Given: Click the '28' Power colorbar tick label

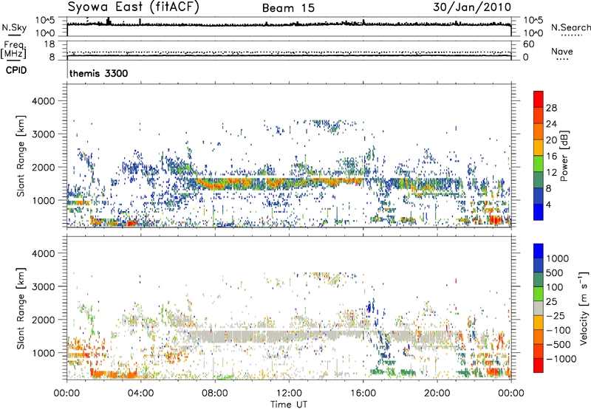Looking at the screenshot, I should [551, 109].
